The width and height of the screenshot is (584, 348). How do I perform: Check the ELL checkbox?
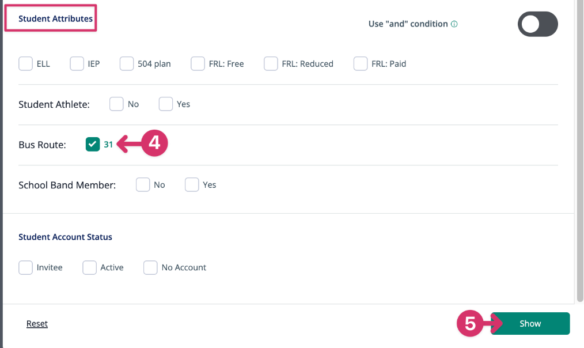click(x=25, y=63)
